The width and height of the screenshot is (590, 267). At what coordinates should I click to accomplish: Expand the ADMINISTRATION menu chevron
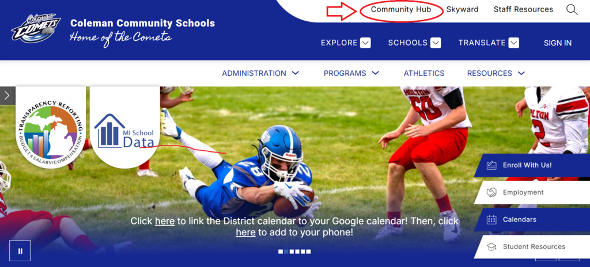(296, 73)
